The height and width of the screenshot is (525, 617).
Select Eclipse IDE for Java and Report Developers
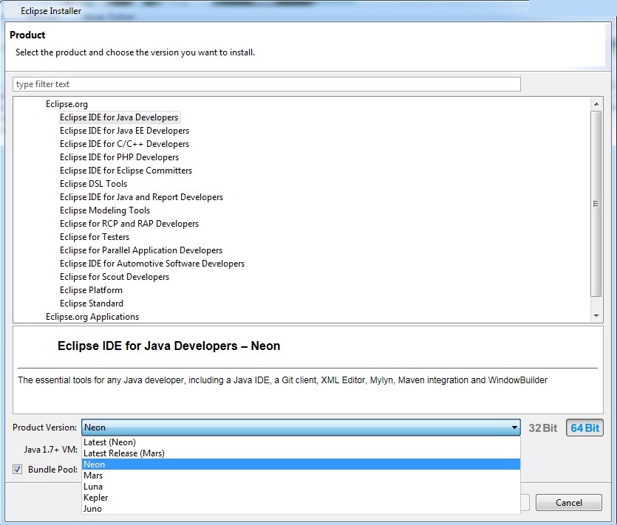(x=141, y=197)
